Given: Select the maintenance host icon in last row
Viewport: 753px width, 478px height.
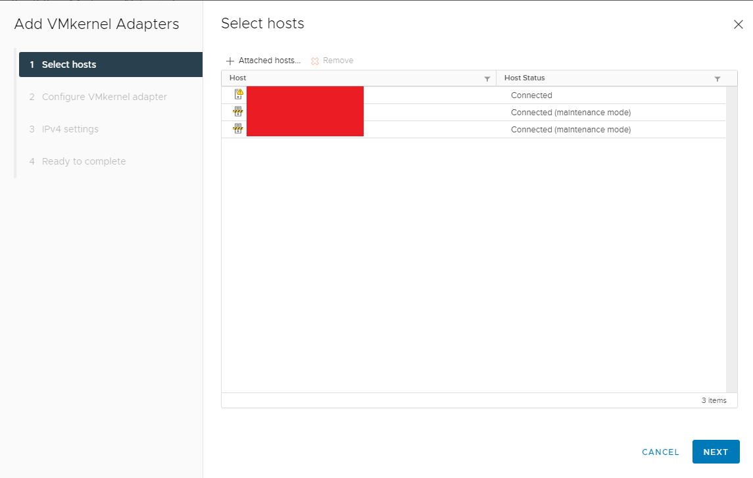Looking at the screenshot, I should coord(237,128).
